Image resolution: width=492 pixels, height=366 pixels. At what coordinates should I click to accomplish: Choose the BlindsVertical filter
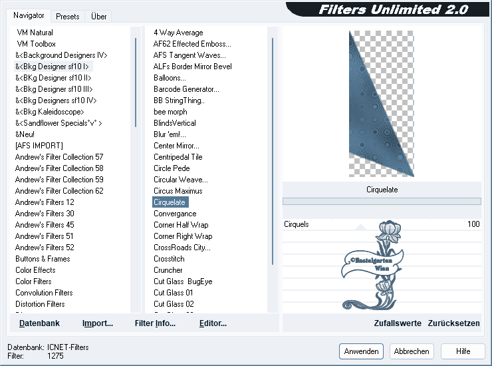click(x=174, y=123)
